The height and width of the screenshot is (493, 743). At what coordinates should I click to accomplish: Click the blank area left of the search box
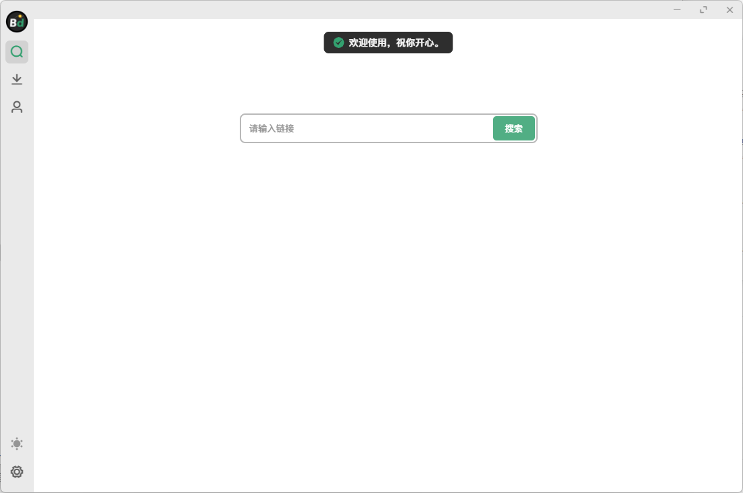(135, 128)
